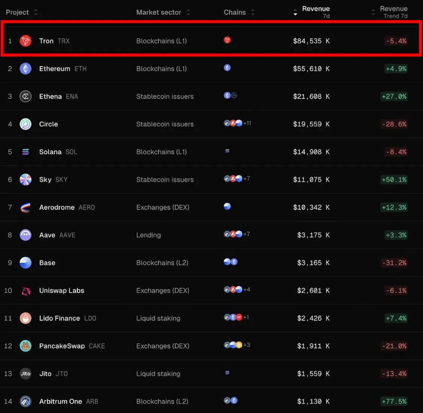Click Circle's -28.6% trend badge

click(x=394, y=124)
